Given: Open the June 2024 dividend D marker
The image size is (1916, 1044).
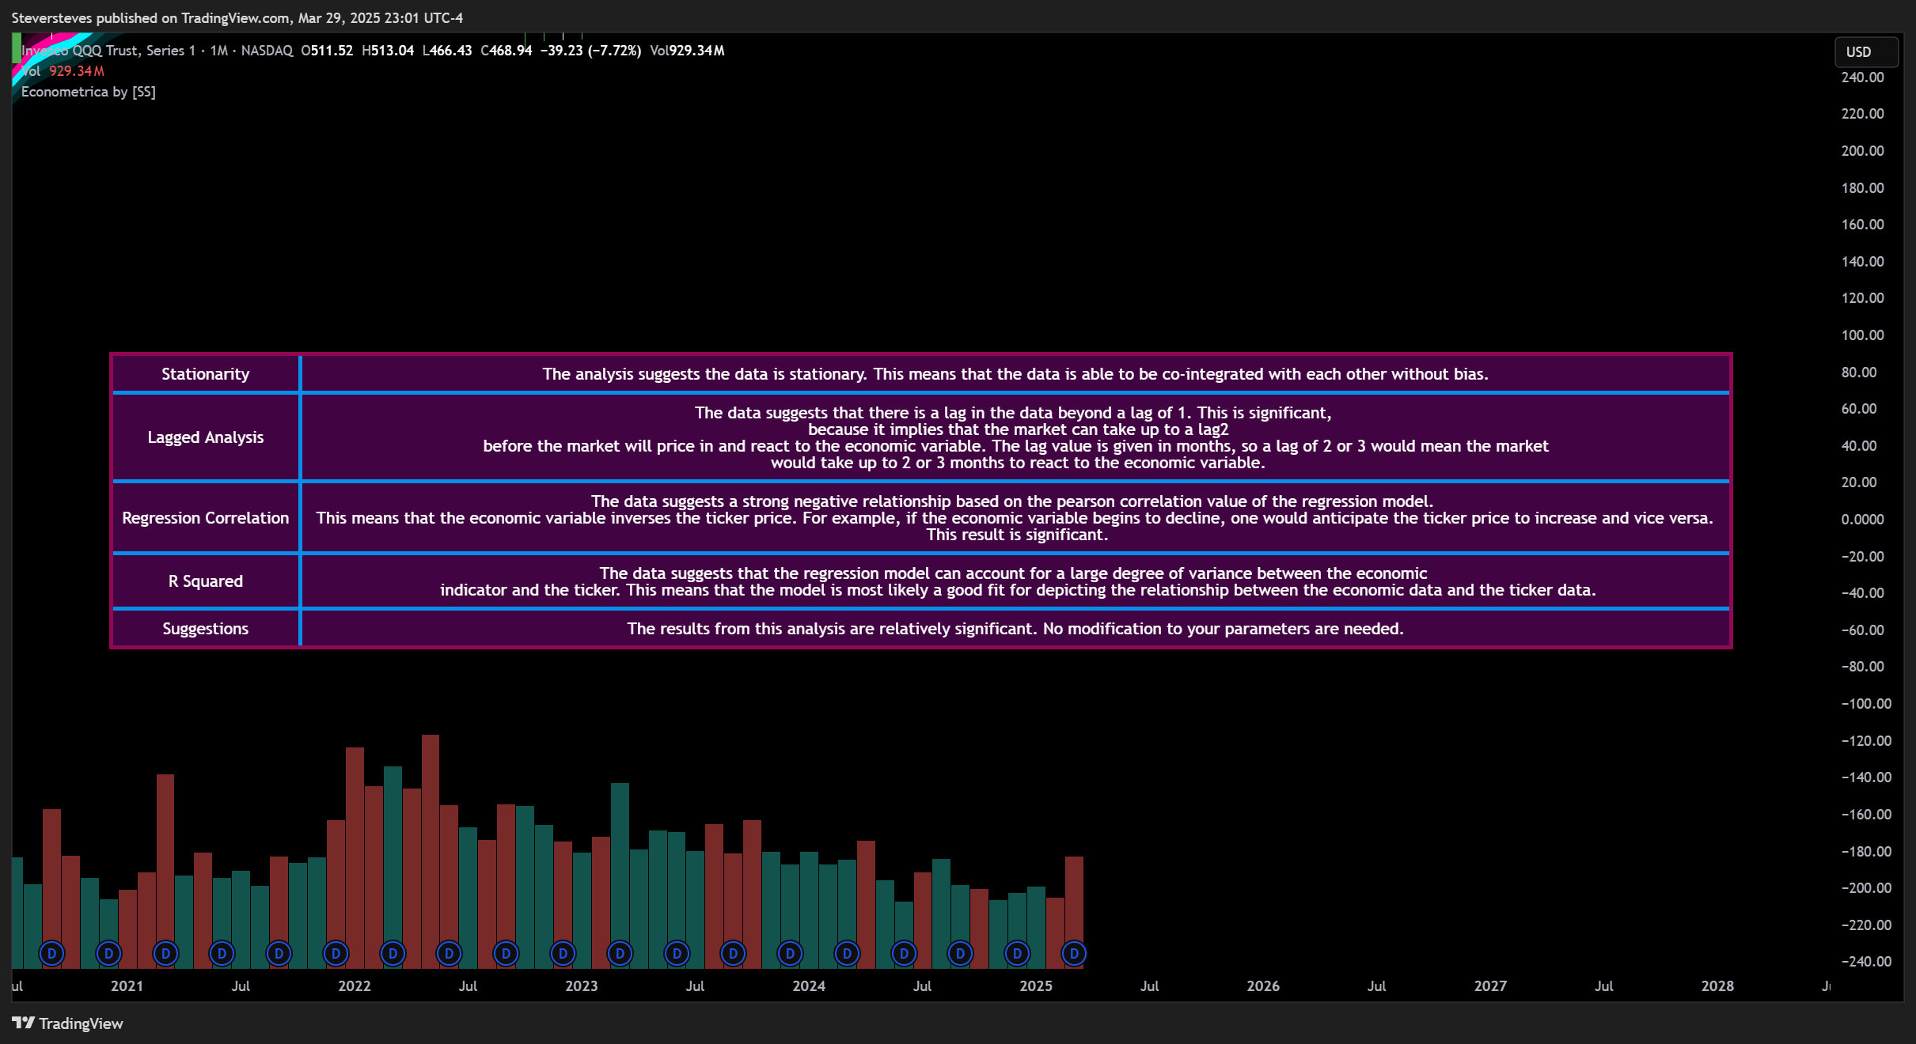Looking at the screenshot, I should (904, 954).
